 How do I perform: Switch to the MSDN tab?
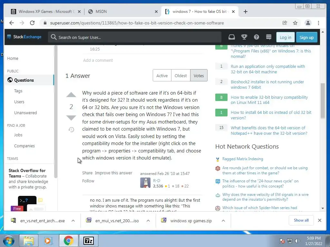tap(123, 12)
